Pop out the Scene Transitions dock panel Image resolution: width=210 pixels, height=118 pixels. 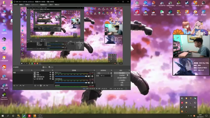(x=112, y=70)
